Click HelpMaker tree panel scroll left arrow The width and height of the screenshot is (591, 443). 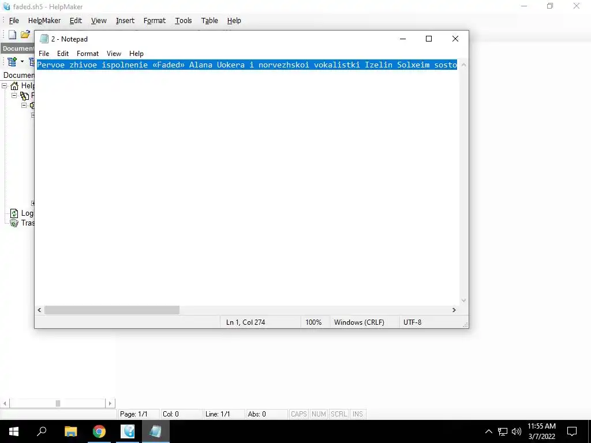(5, 403)
